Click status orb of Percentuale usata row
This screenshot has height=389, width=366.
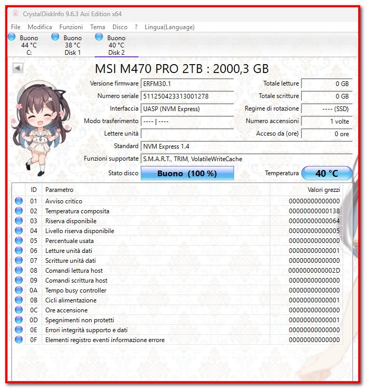pos(19,240)
